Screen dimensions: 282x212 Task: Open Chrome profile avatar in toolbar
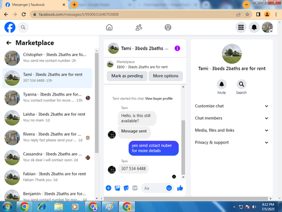[x=267, y=14]
